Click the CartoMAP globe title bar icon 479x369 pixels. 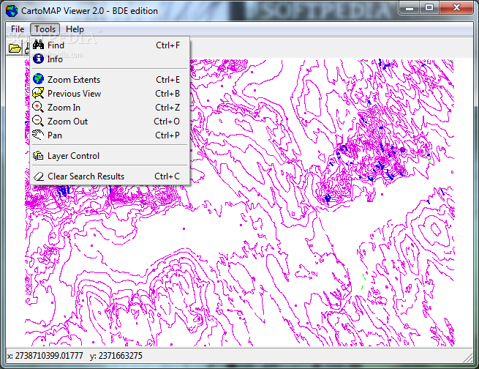click(12, 11)
